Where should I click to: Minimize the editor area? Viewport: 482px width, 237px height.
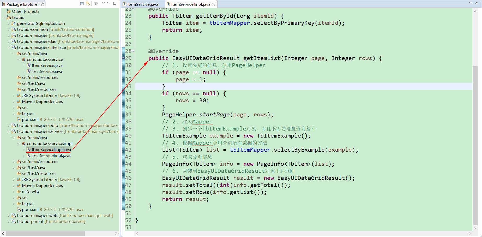(x=471, y=3)
